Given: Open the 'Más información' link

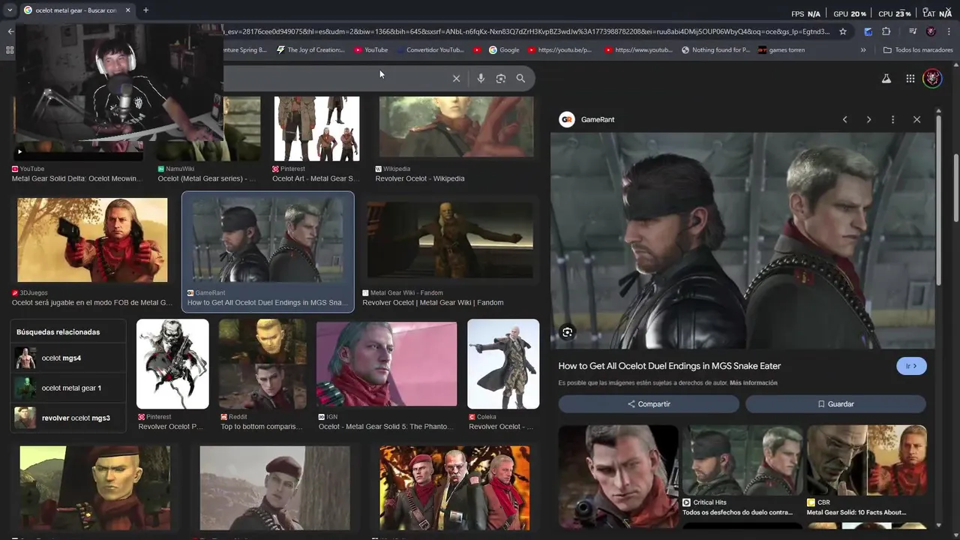Looking at the screenshot, I should point(753,383).
